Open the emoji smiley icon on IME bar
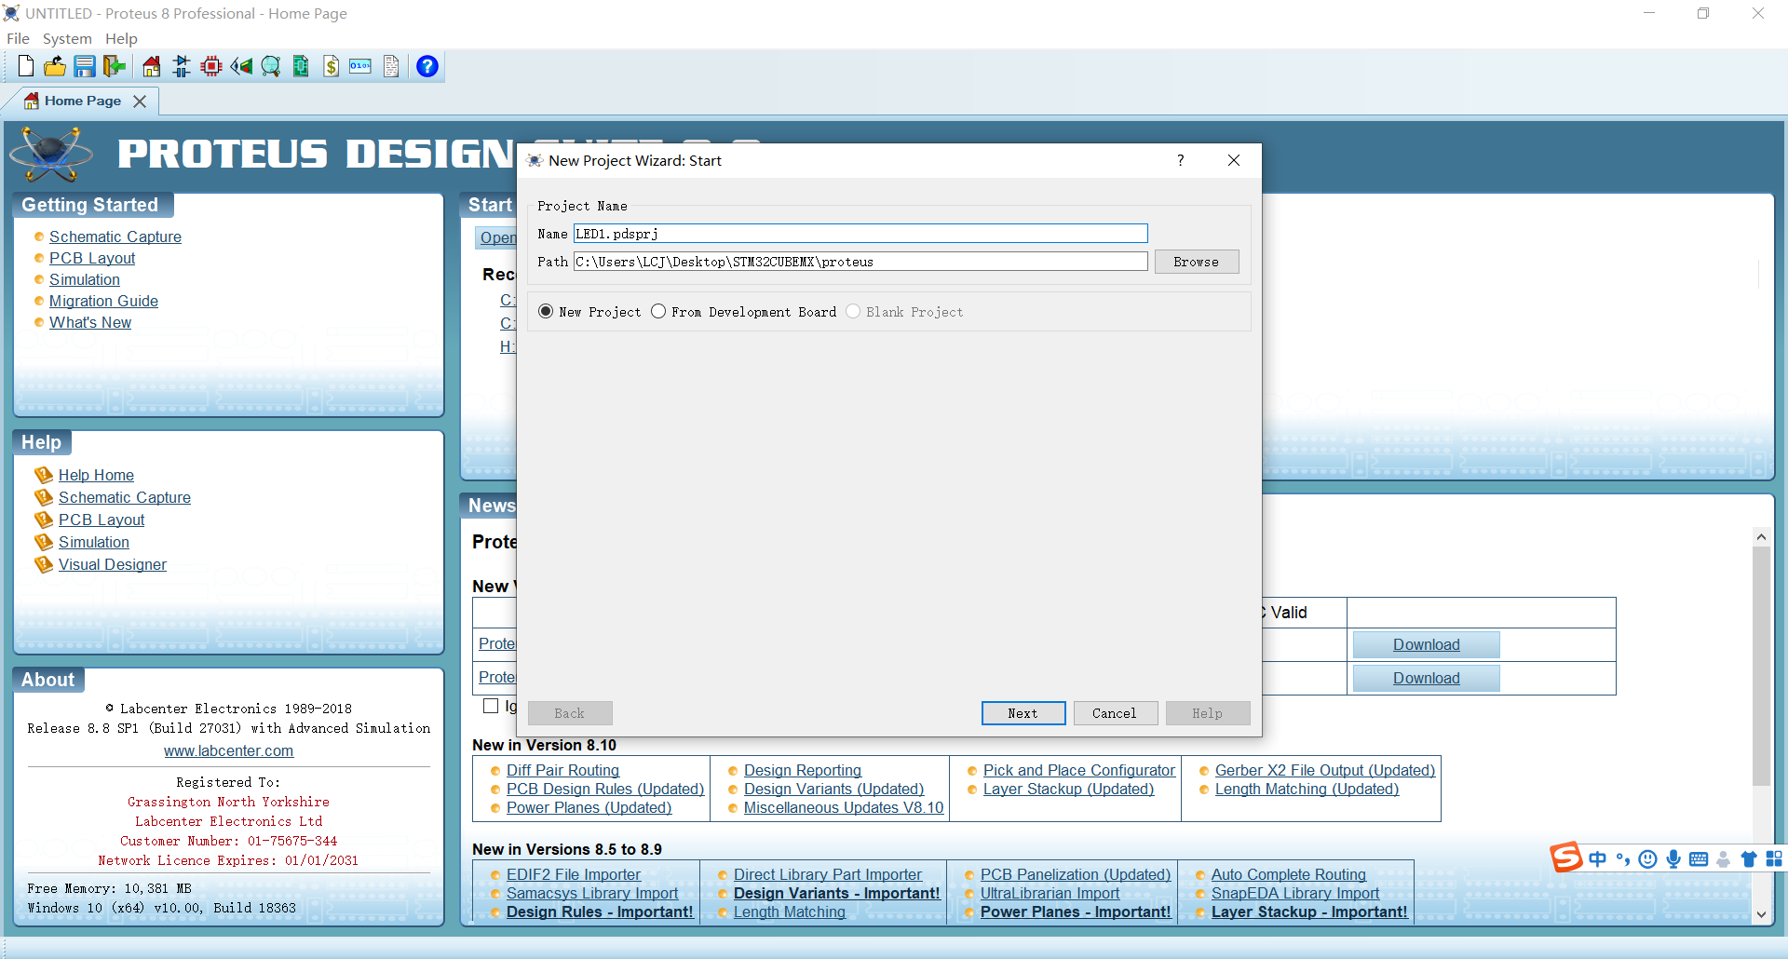This screenshot has height=959, width=1788. click(1647, 858)
